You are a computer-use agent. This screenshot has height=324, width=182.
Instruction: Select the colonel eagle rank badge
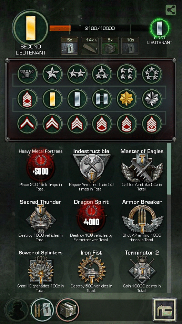pyautogui.click(x=27, y=74)
